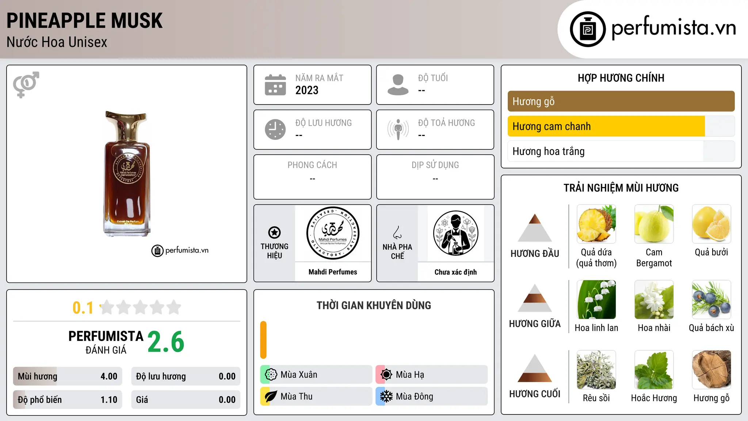This screenshot has height=421, width=748.
Task: Click the orange recommended-time vertical bar
Action: point(263,340)
